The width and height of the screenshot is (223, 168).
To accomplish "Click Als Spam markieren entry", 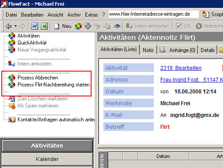I will 38,106.
